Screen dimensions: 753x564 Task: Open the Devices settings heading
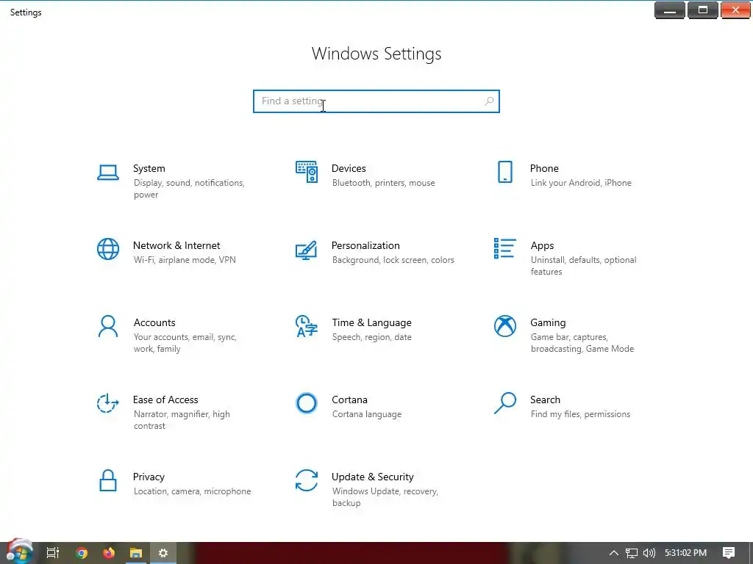pyautogui.click(x=349, y=168)
